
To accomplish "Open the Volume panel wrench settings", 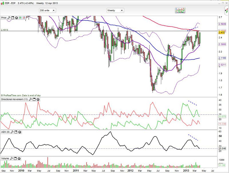I will click(x=11, y=158).
